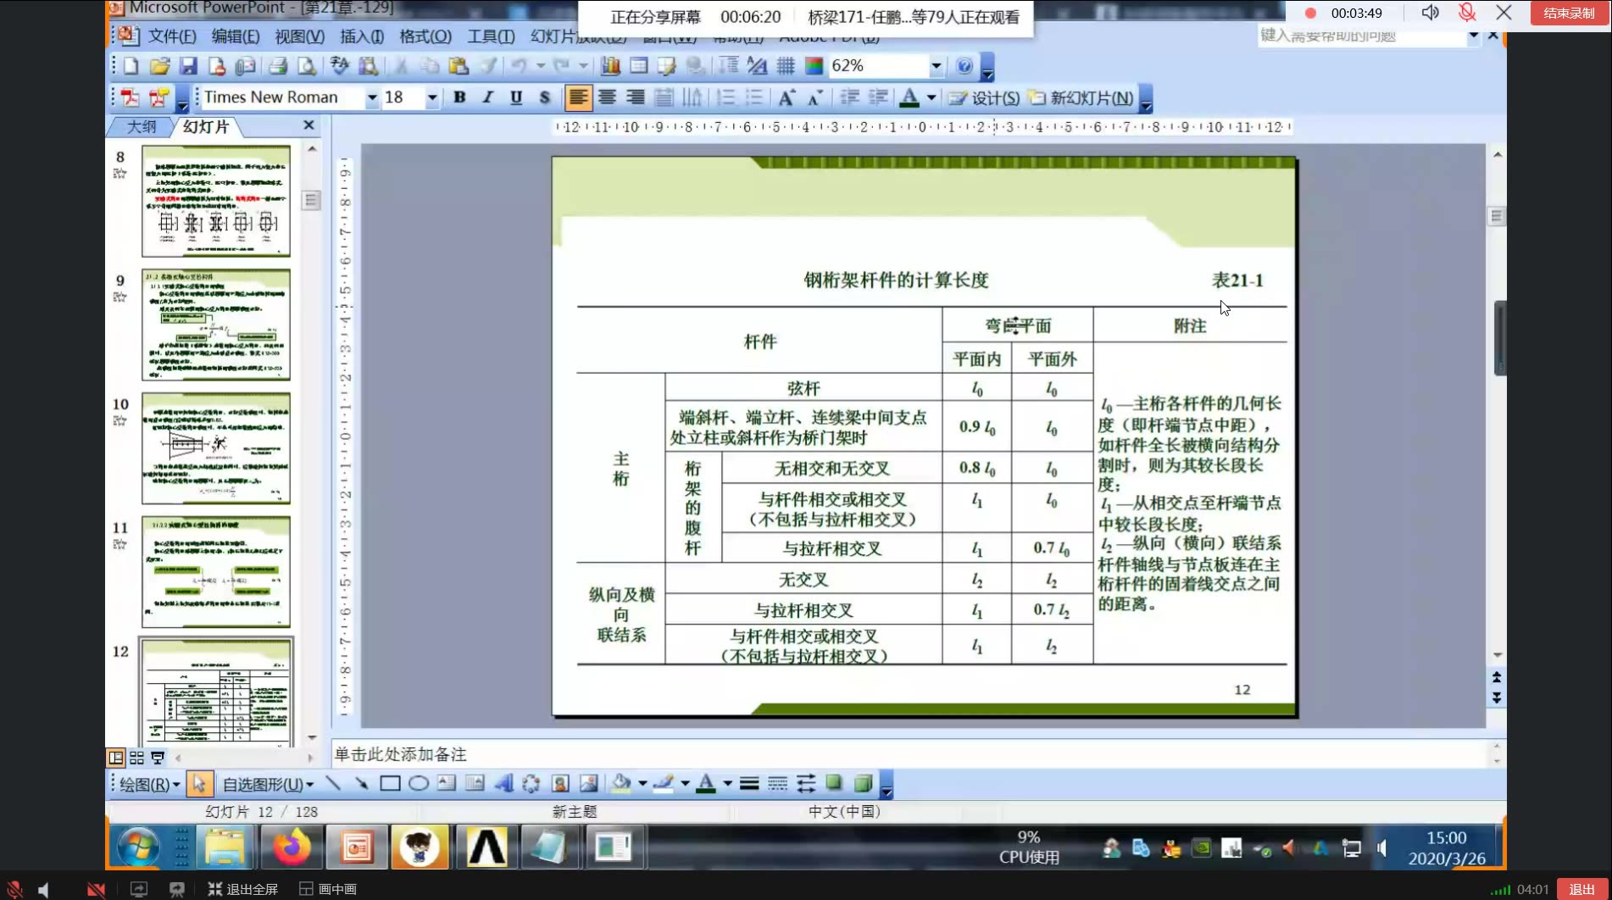Viewport: 1612px width, 900px height.
Task: Open the 文件(F) menu
Action: 172,36
